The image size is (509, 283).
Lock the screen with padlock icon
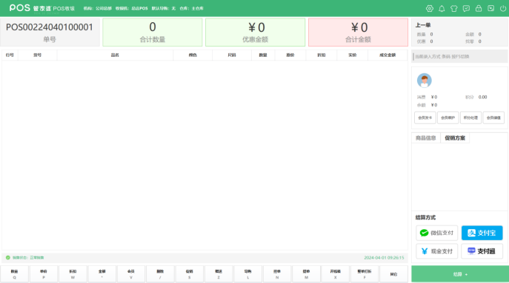479,8
